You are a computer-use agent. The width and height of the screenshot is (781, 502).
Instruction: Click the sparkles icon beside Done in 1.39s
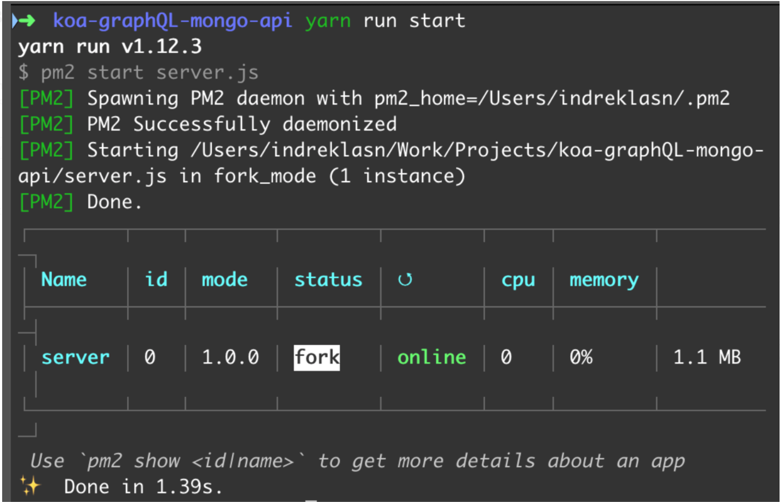tap(30, 485)
